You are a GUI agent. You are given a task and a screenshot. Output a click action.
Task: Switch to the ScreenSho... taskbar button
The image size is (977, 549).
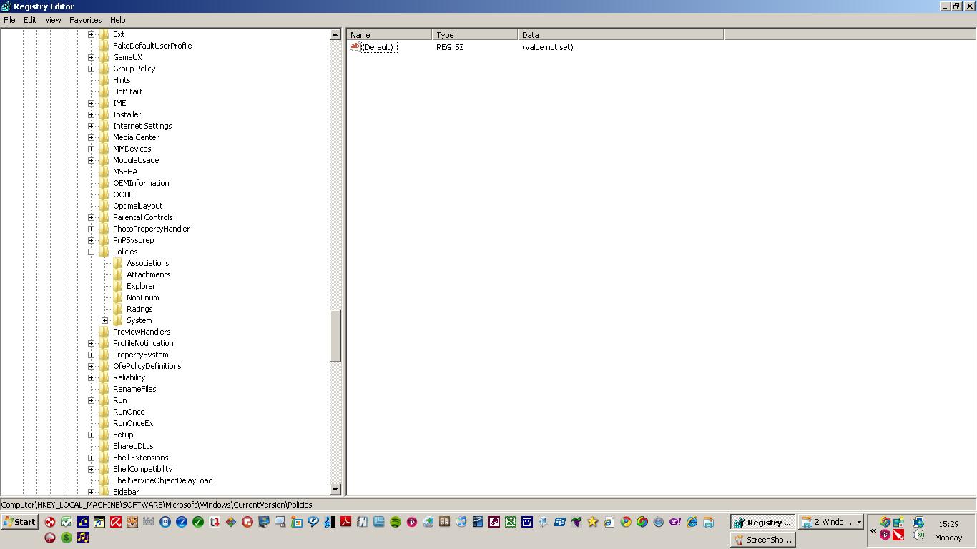tap(762, 540)
